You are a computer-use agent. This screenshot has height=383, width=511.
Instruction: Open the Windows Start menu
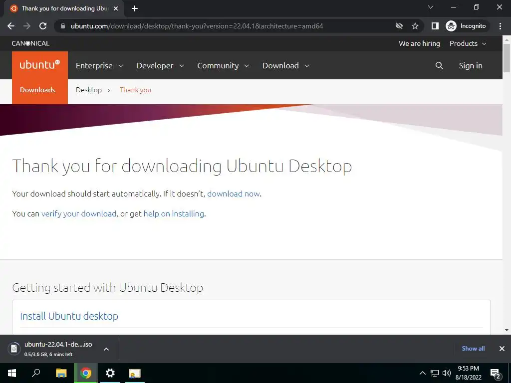pos(12,373)
